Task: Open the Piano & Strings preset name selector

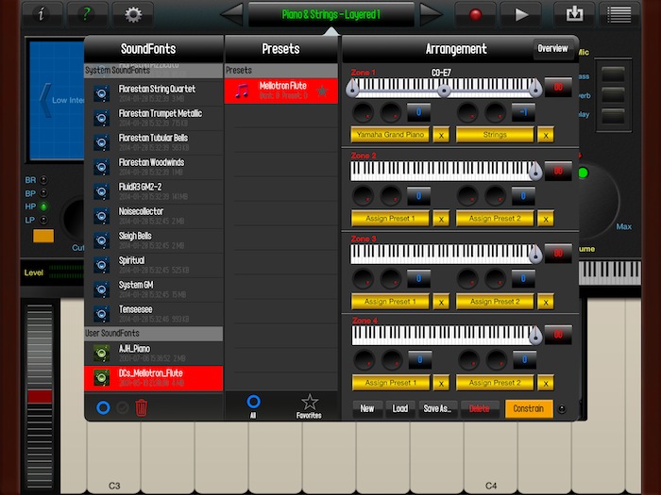Action: point(330,14)
